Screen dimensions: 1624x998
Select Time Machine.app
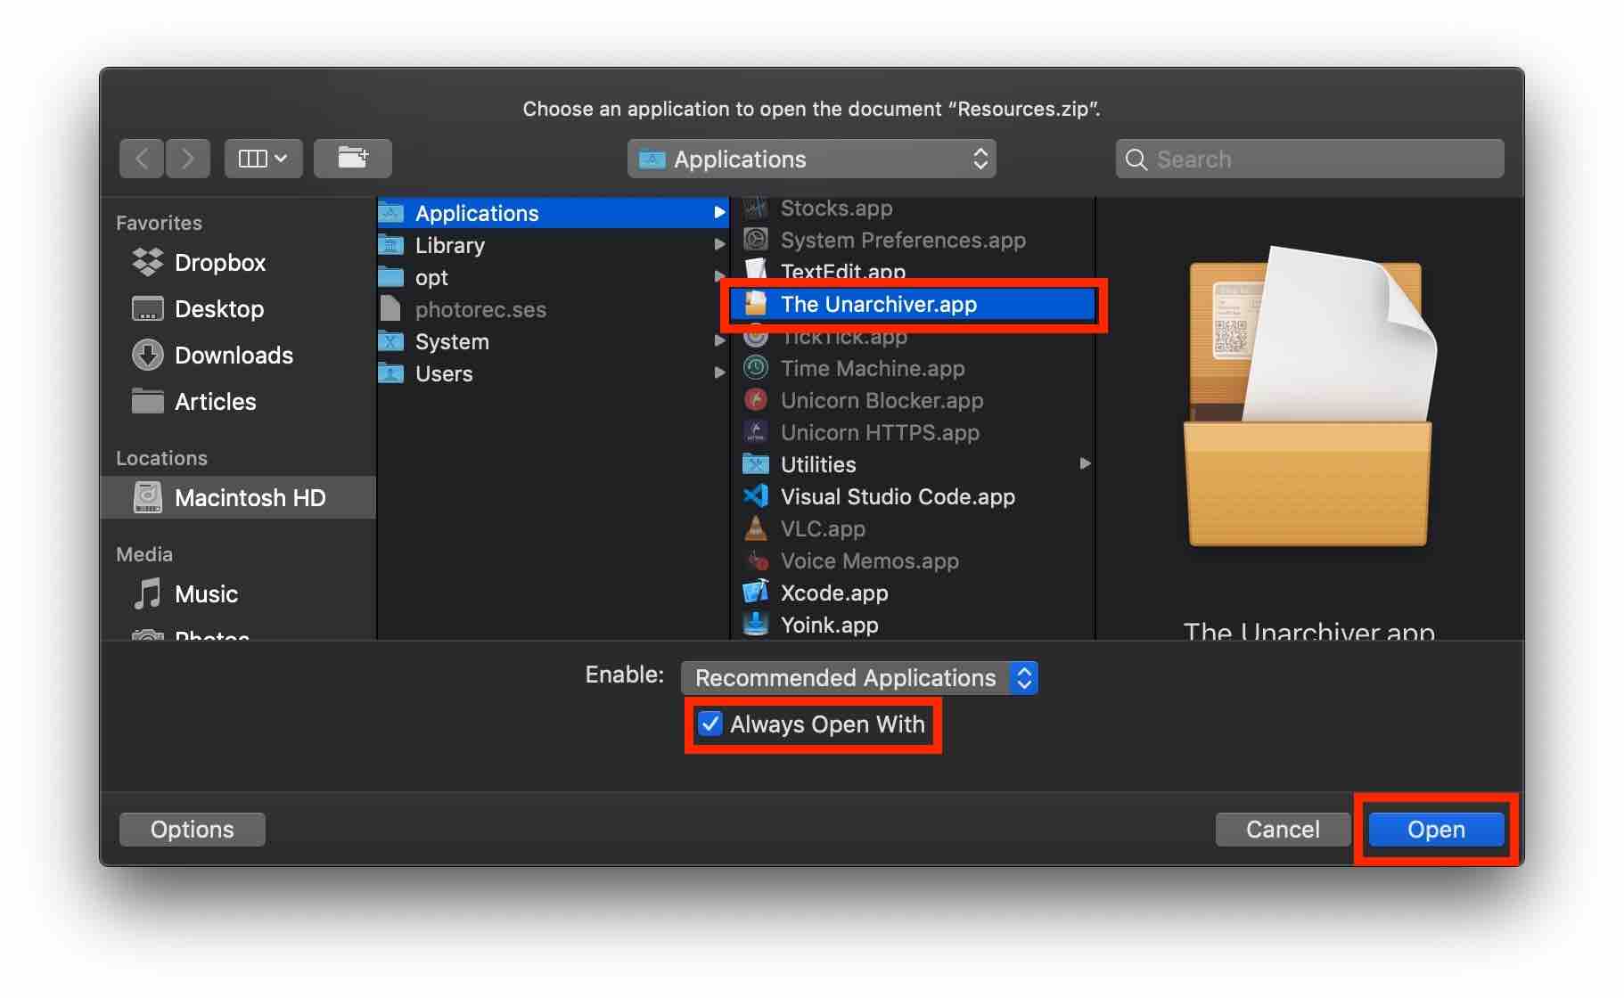tap(913, 368)
